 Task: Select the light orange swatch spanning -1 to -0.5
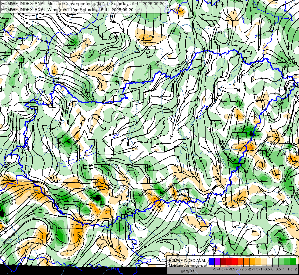(x=258, y=262)
